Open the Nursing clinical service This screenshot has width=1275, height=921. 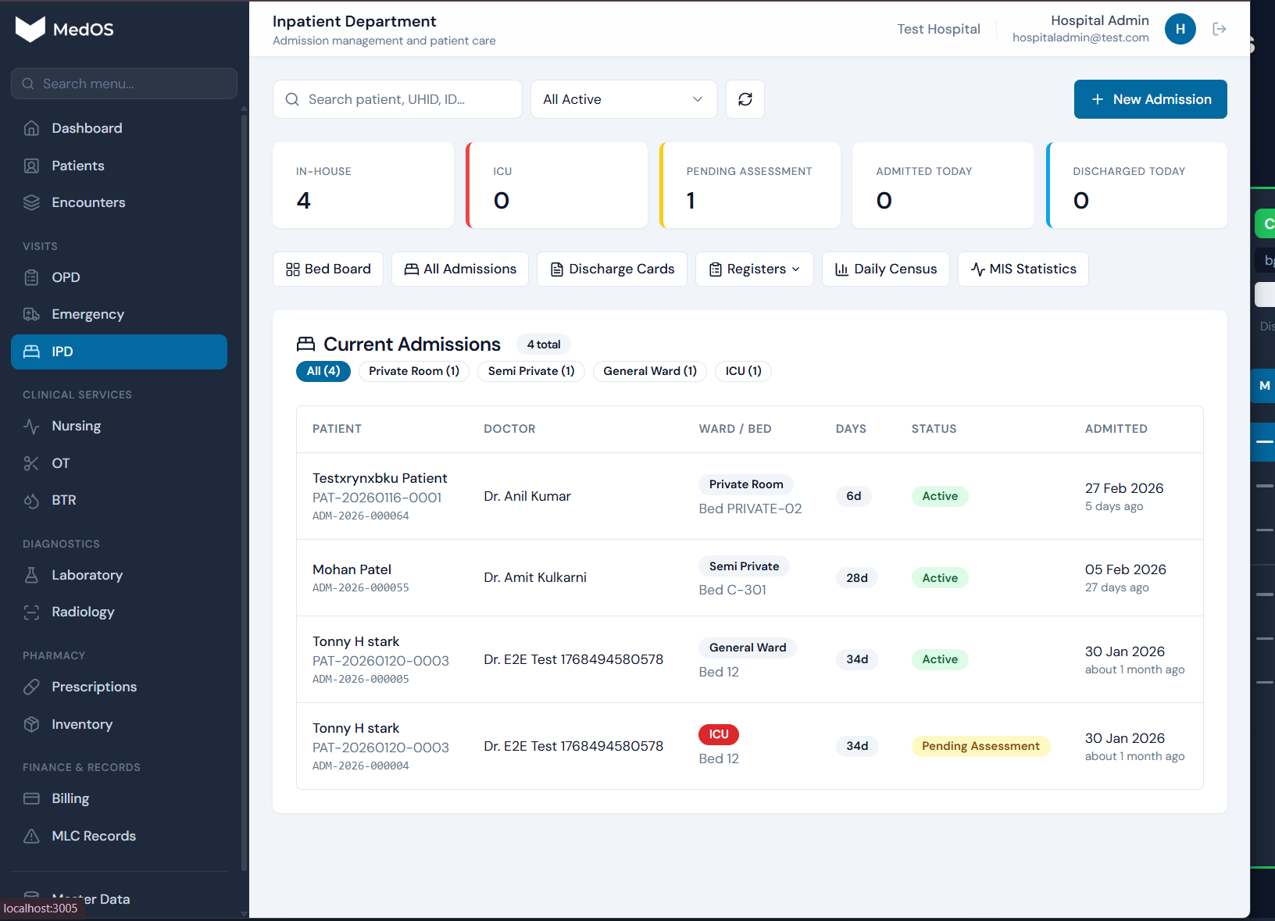pos(76,426)
